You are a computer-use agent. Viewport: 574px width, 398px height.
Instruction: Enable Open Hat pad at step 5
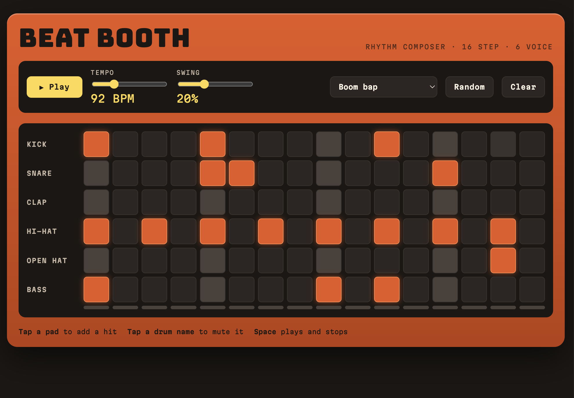click(x=213, y=260)
